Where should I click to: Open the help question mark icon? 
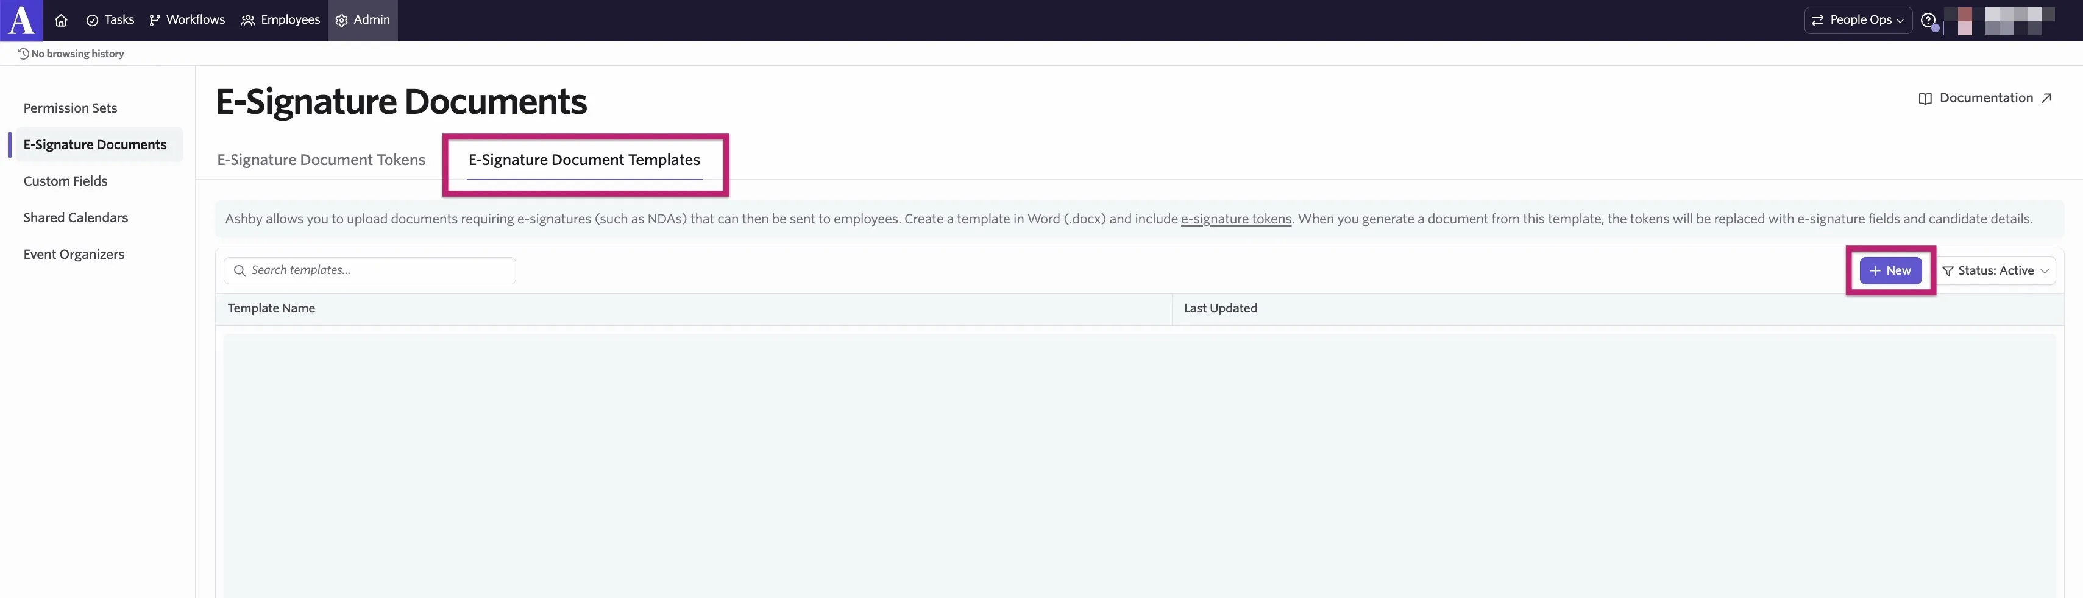point(1928,20)
